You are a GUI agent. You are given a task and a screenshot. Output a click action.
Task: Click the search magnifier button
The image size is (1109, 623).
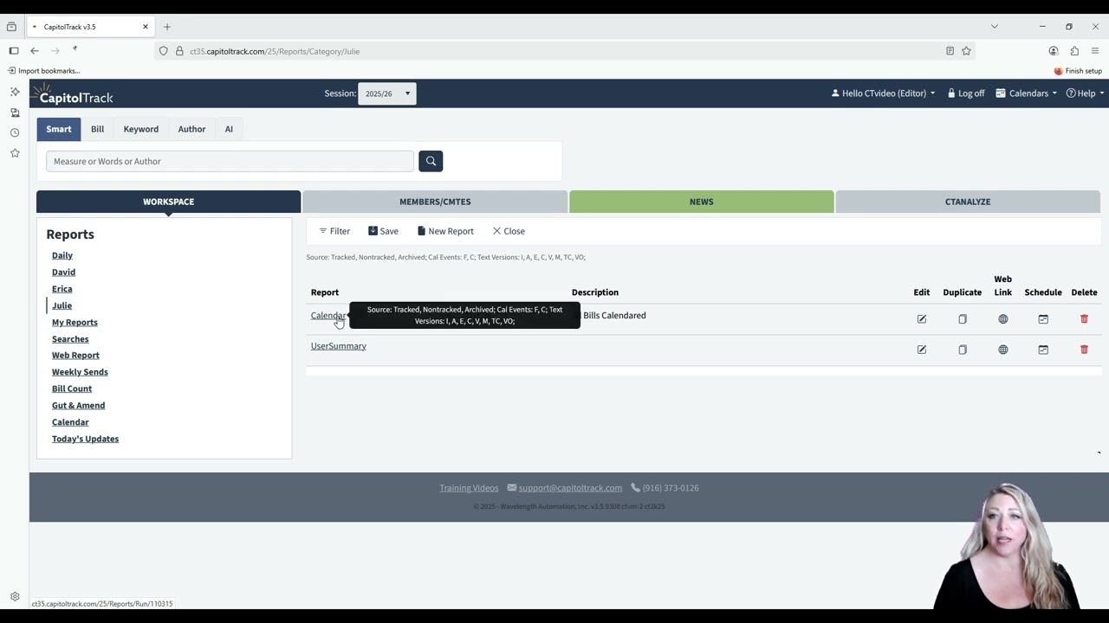click(431, 161)
